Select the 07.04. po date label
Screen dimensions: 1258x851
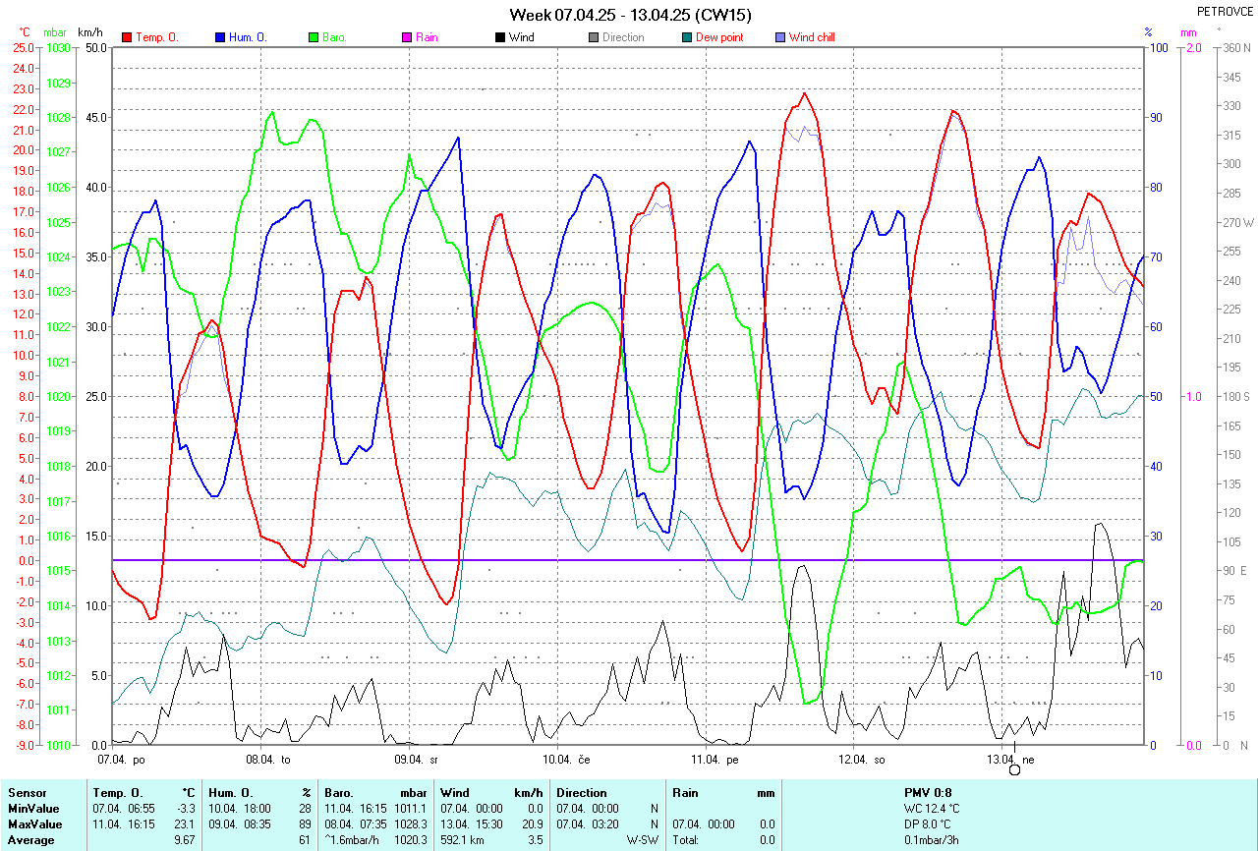pyautogui.click(x=122, y=760)
